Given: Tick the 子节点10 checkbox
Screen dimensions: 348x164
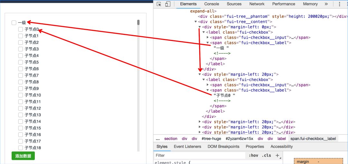Looking at the screenshot, I should click(x=21, y=95).
